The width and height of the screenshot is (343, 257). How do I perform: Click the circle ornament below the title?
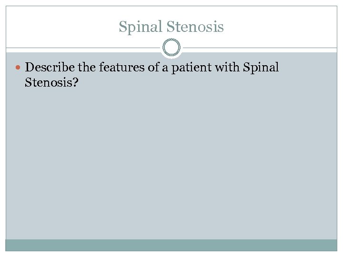[171, 48]
